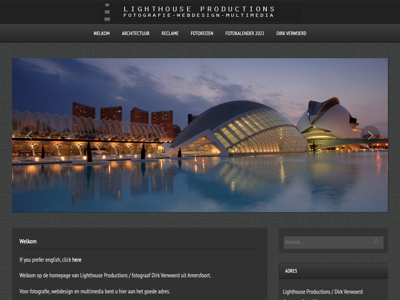Open the Fotoreizen menu item
The image size is (400, 300).
(202, 34)
